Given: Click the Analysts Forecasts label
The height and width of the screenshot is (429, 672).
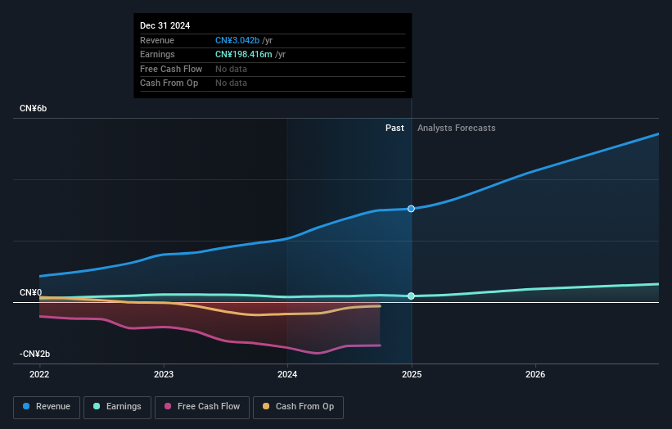Looking at the screenshot, I should (x=457, y=129).
